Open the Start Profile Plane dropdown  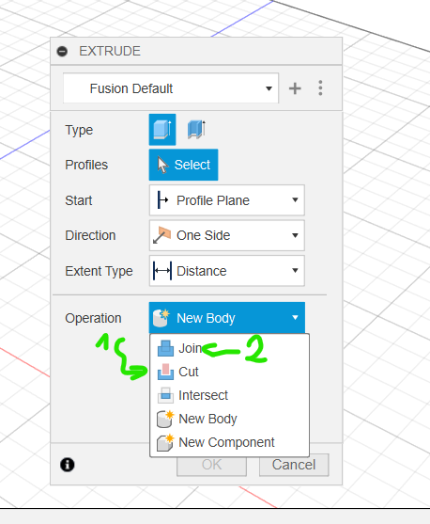point(227,200)
